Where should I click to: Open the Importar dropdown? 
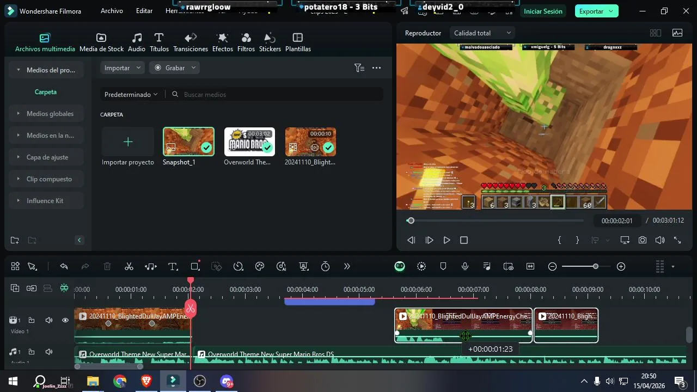point(123,68)
